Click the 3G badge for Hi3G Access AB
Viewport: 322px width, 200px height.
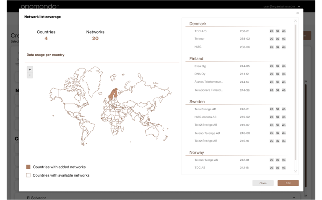(278, 117)
